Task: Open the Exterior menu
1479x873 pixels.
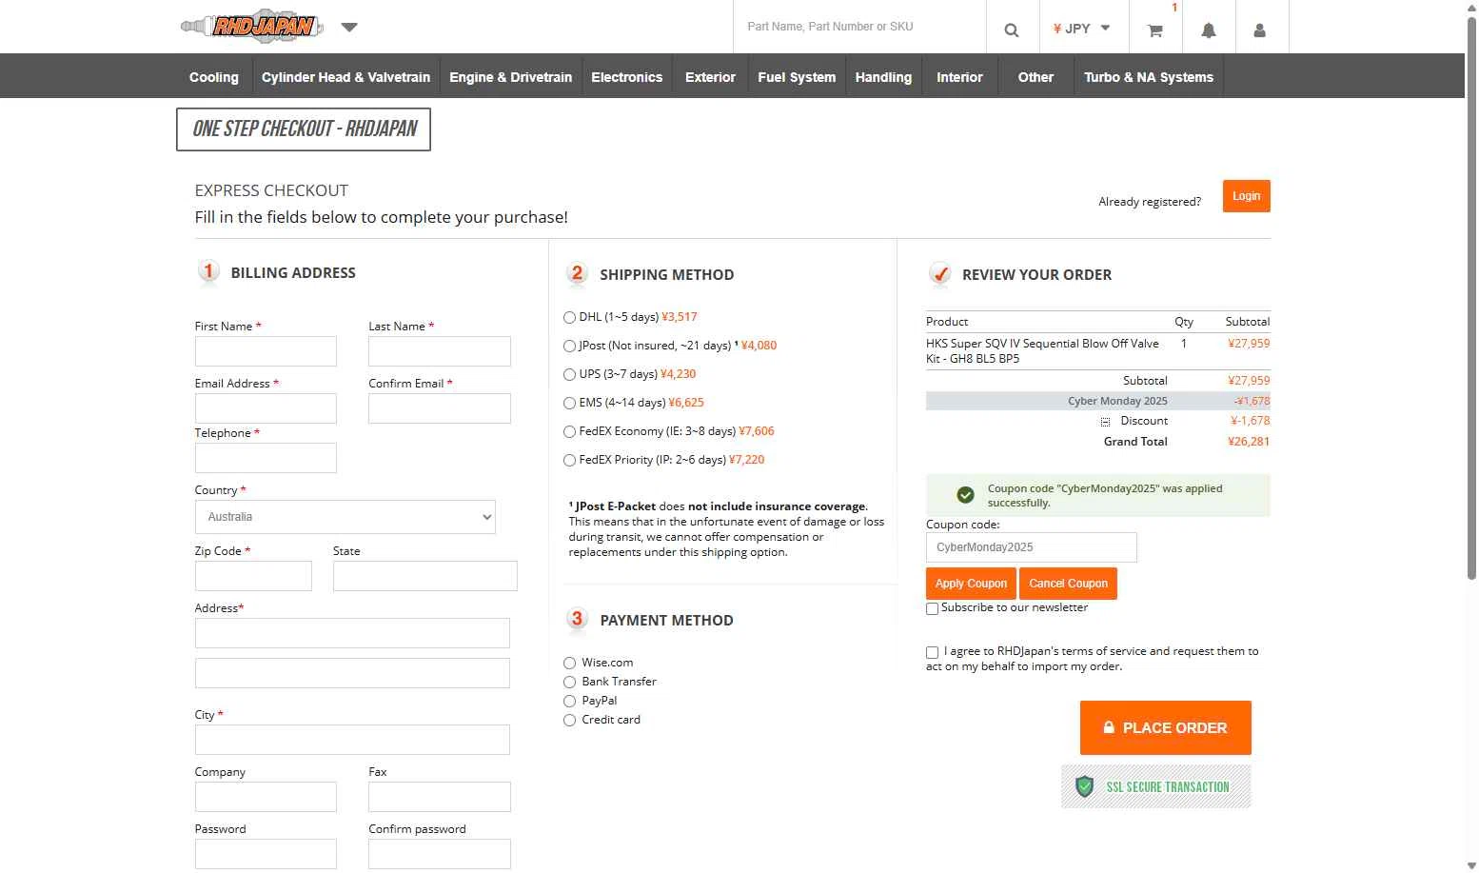Action: coord(710,77)
